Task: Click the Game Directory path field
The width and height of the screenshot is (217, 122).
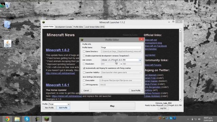Action: 121,52
